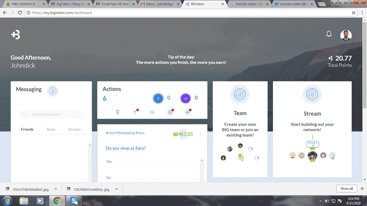
Task: Open the downloaded DSsV2N6U0AAI9xC.jpg file
Action: (27, 189)
